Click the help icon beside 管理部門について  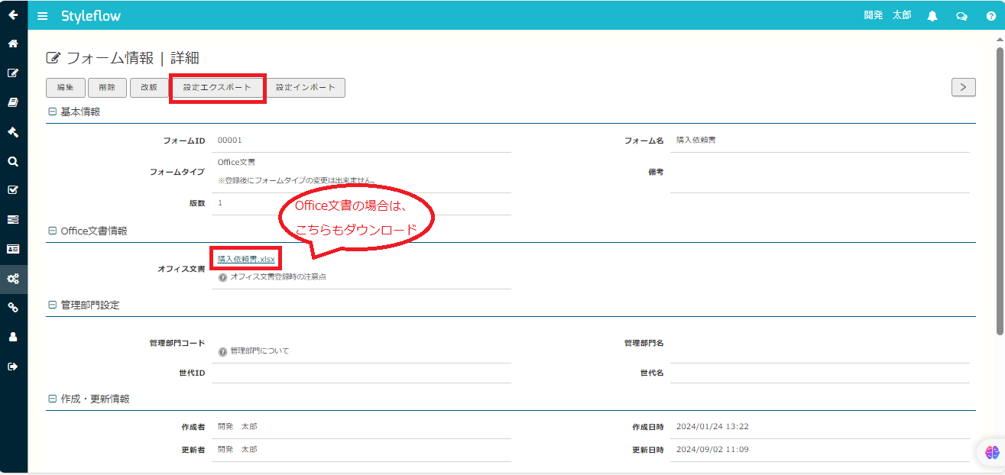click(x=222, y=352)
